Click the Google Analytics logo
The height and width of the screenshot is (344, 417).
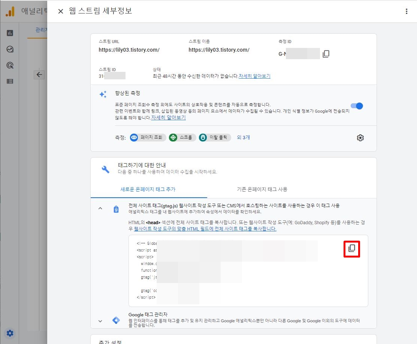(10, 12)
